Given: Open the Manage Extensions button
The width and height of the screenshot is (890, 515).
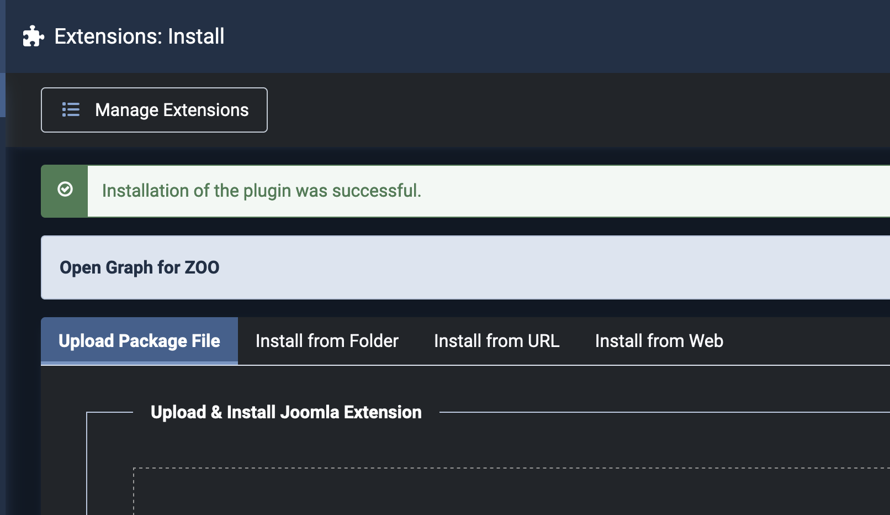Looking at the screenshot, I should pyautogui.click(x=154, y=110).
